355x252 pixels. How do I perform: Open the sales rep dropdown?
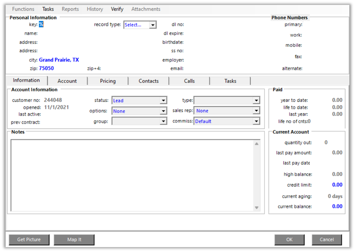click(x=256, y=111)
